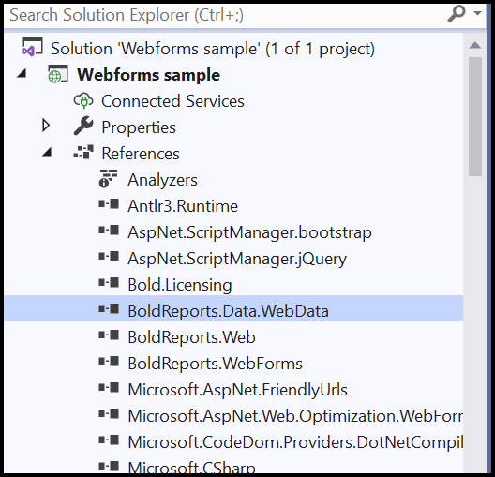
Task: Click the Connected Services cloud icon
Action: (83, 100)
